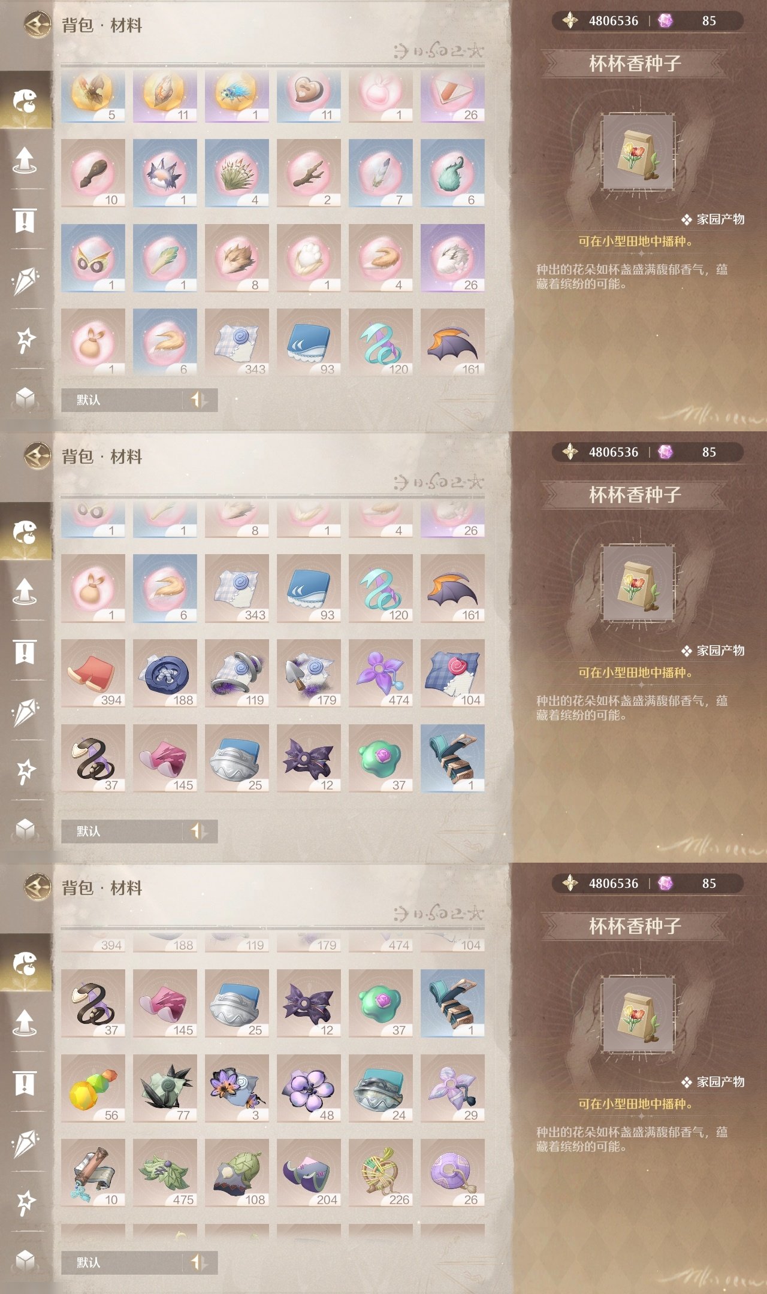This screenshot has width=767, height=1294.
Task: Choose the purple five-petal flower with count 48
Action: point(309,1089)
